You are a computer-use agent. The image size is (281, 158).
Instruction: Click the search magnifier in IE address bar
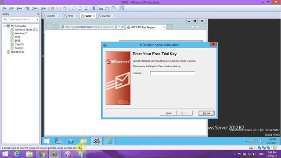(x=116, y=27)
